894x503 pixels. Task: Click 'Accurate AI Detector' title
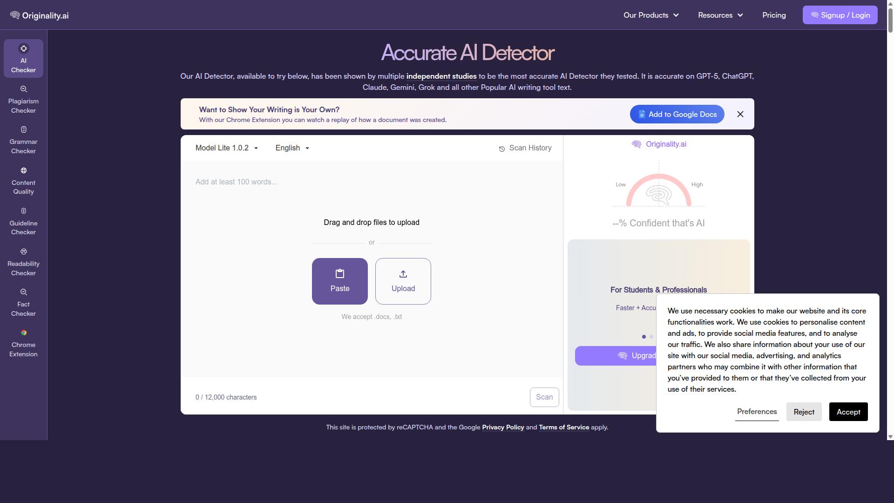tap(467, 53)
